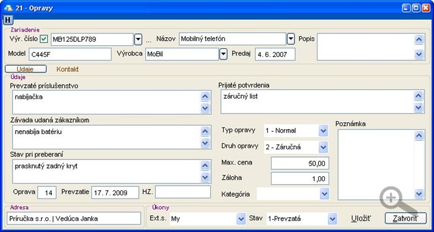Down arrow of Závada udaná zákazníkom box
This screenshot has width=434, height=232.
point(205,143)
